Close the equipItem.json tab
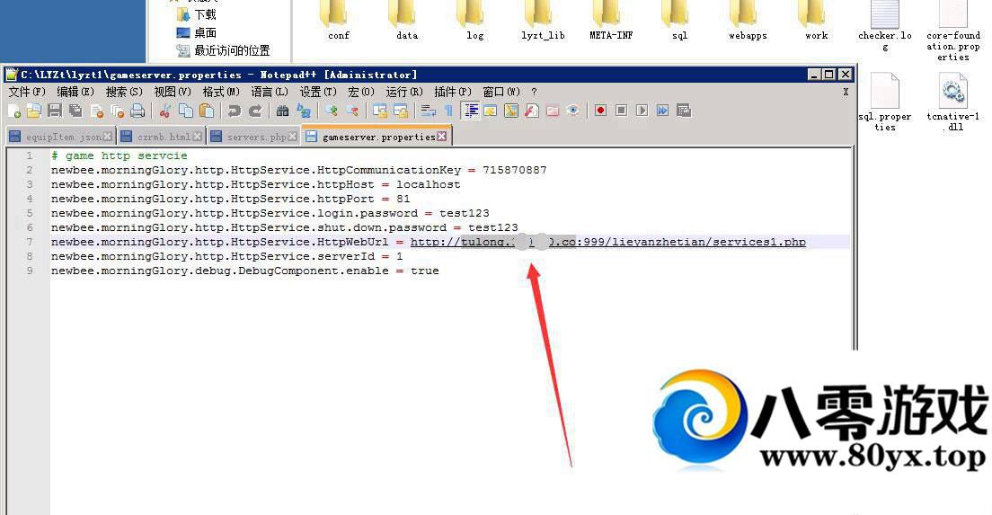This screenshot has height=515, width=992. pyautogui.click(x=108, y=137)
